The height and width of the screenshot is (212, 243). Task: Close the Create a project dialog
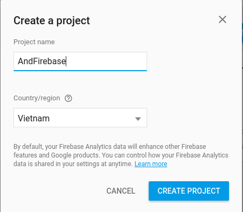point(223,19)
